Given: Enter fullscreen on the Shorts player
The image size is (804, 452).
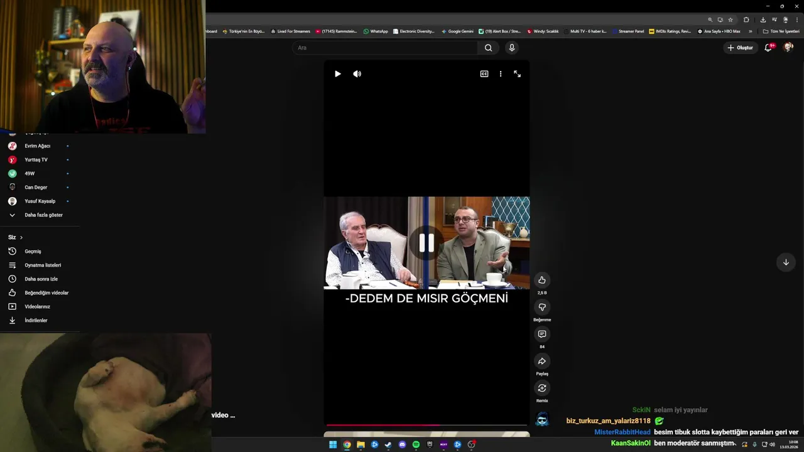Looking at the screenshot, I should coord(517,74).
